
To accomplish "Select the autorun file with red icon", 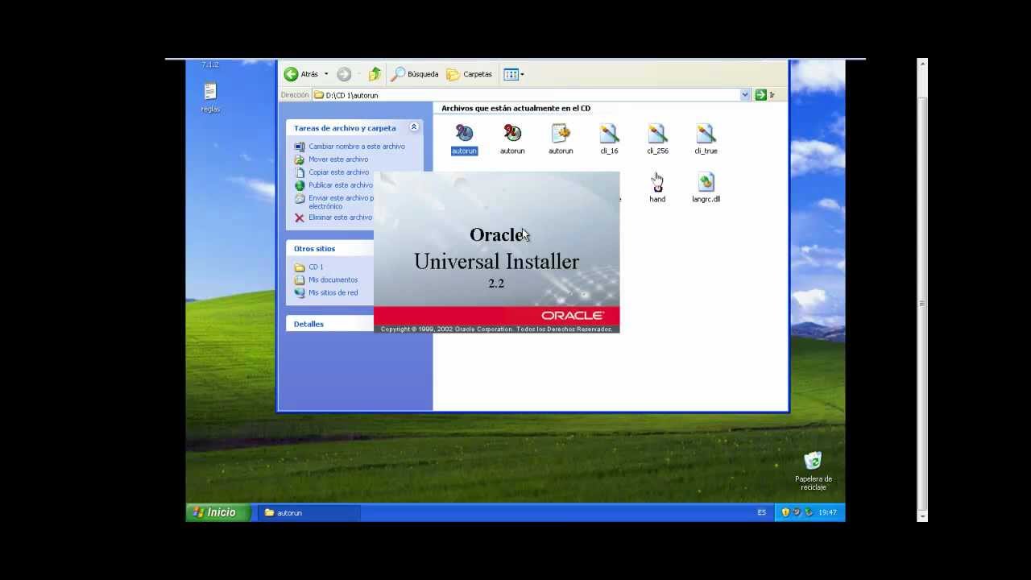I will tap(512, 139).
